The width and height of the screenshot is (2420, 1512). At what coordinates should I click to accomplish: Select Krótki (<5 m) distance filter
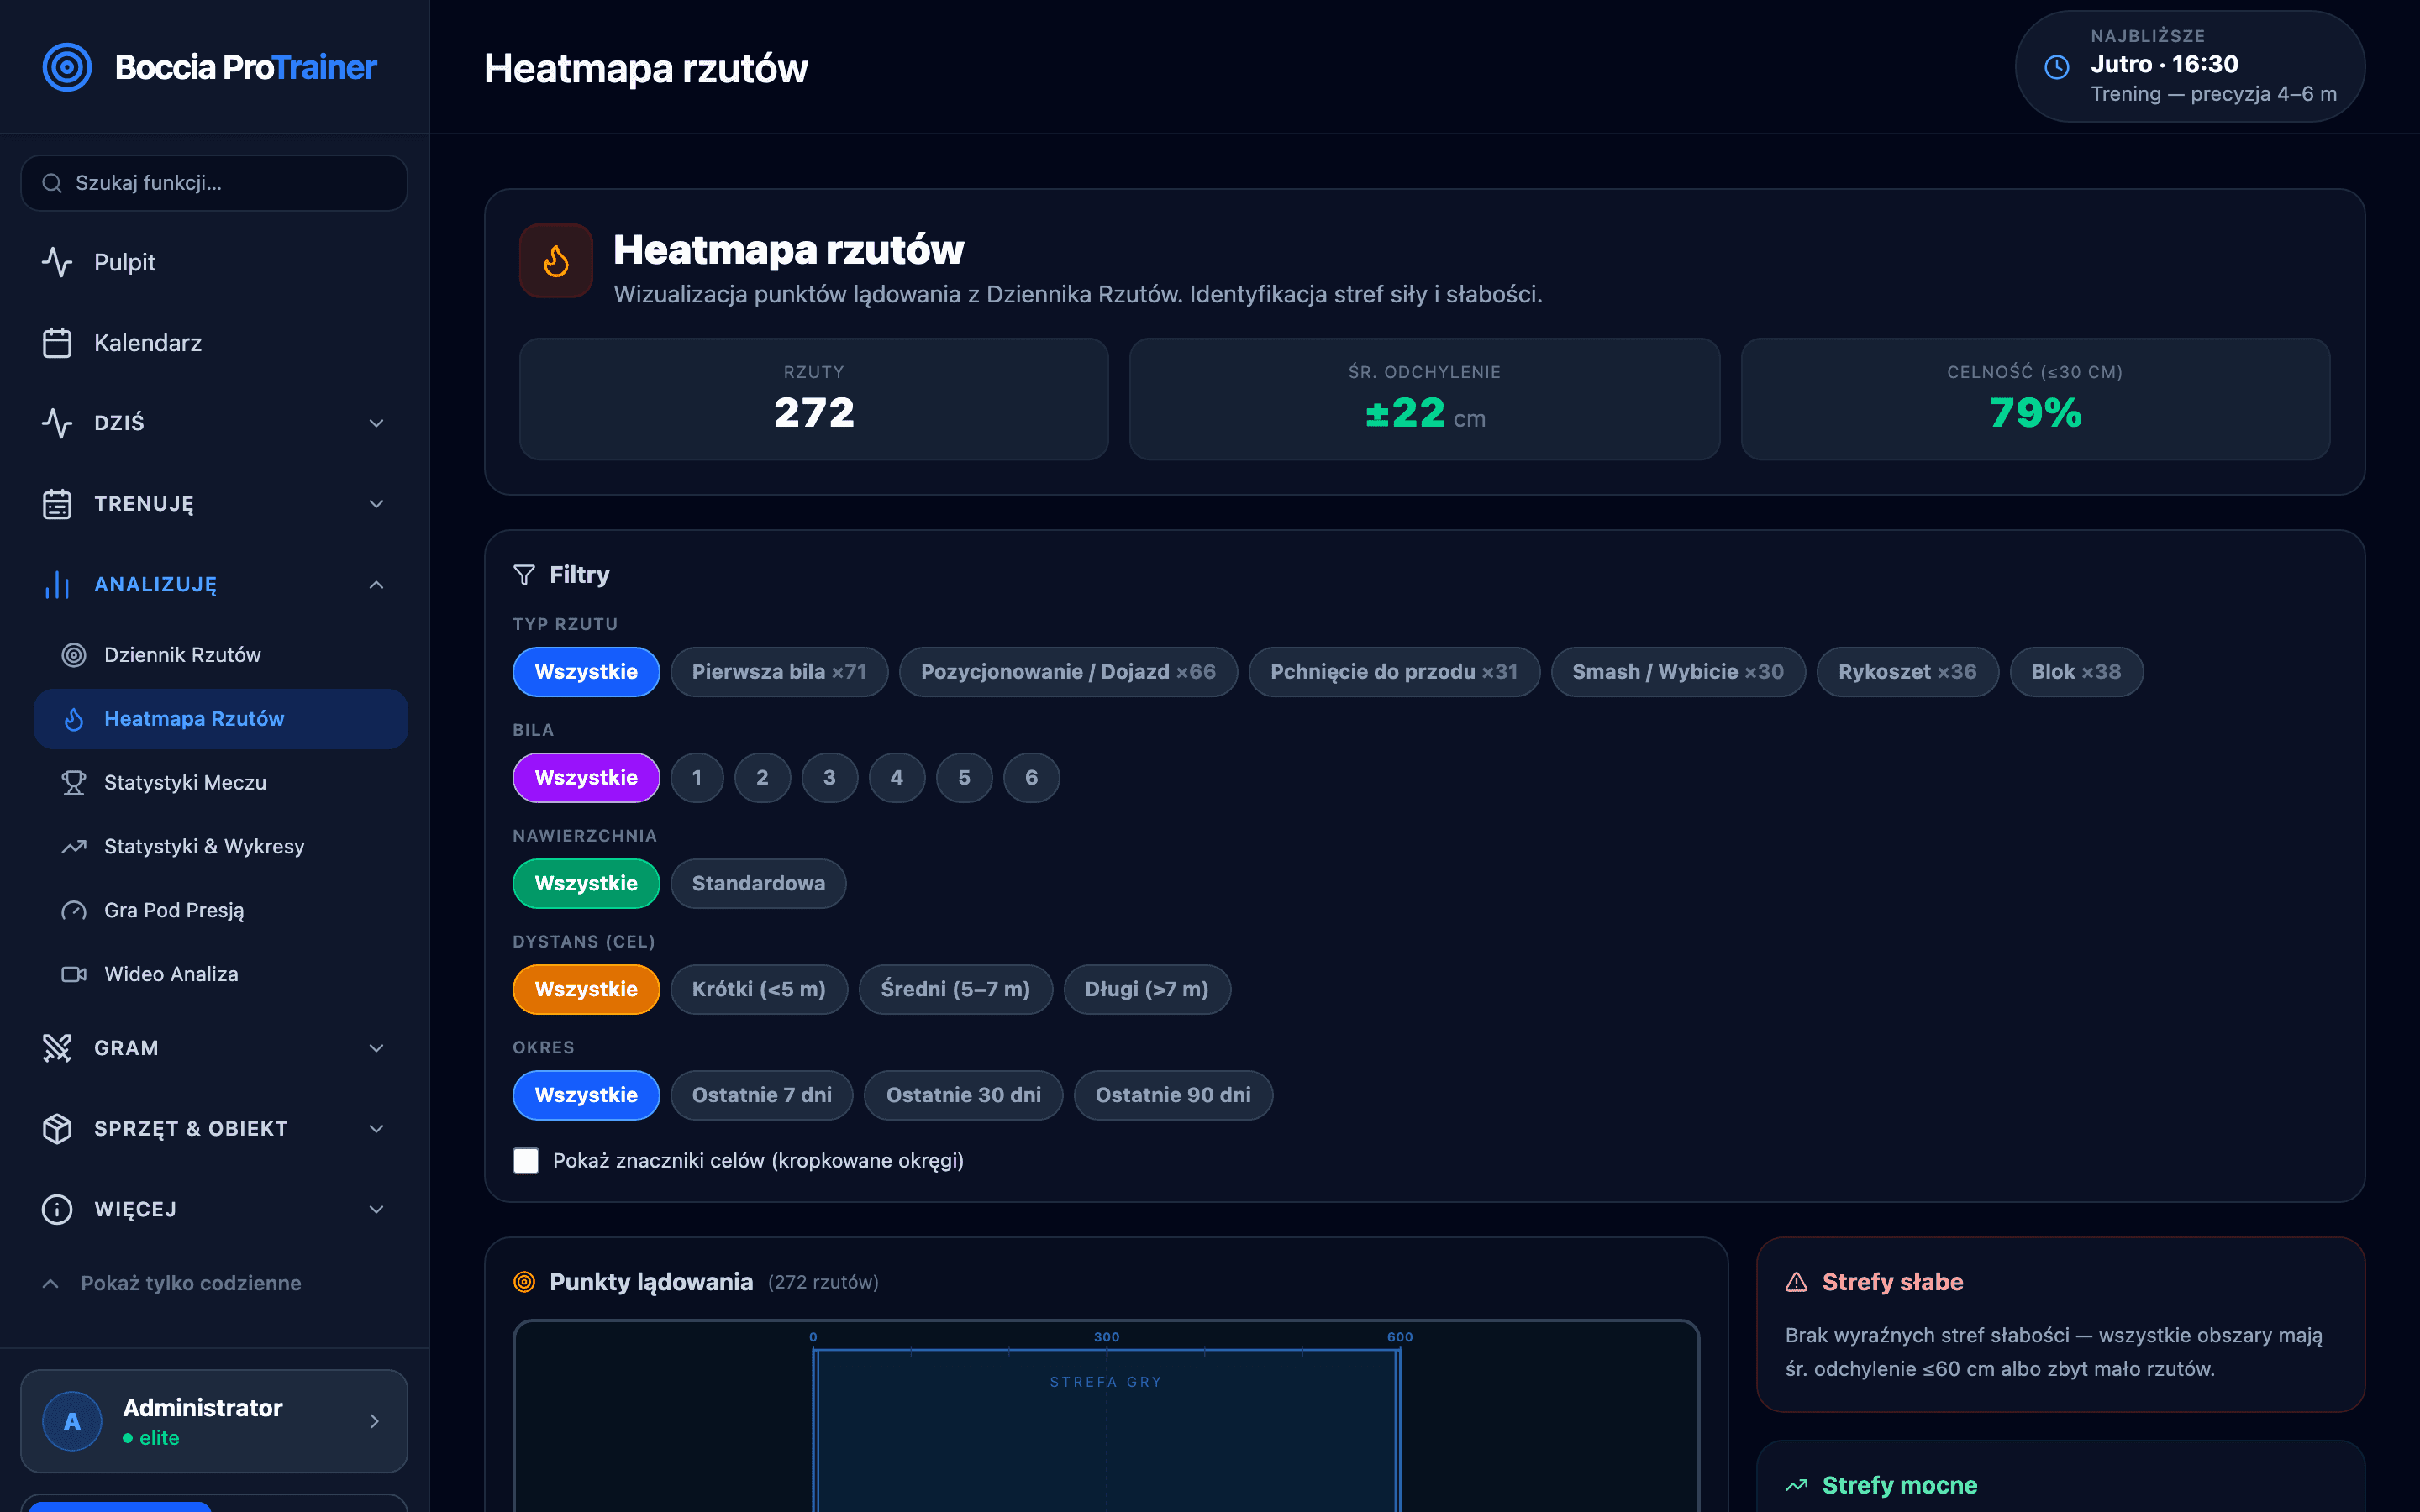click(759, 990)
